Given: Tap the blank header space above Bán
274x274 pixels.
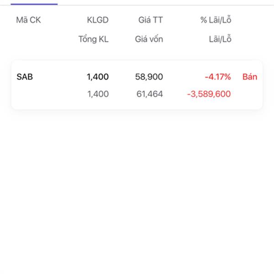Looking at the screenshot, I should tap(250, 29).
